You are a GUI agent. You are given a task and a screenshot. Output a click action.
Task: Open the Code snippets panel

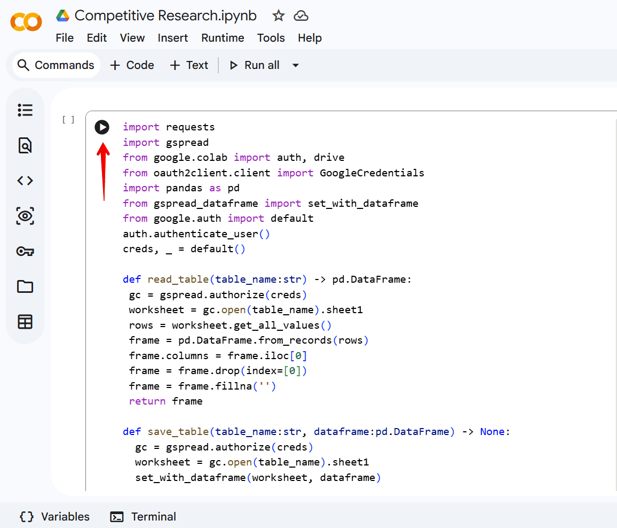click(x=25, y=181)
